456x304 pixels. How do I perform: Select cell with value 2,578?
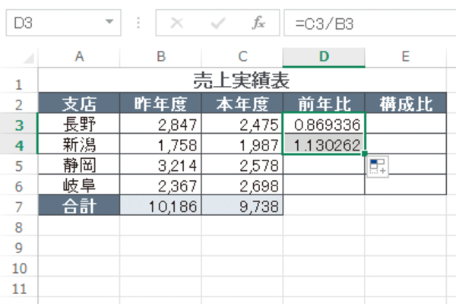click(x=242, y=164)
